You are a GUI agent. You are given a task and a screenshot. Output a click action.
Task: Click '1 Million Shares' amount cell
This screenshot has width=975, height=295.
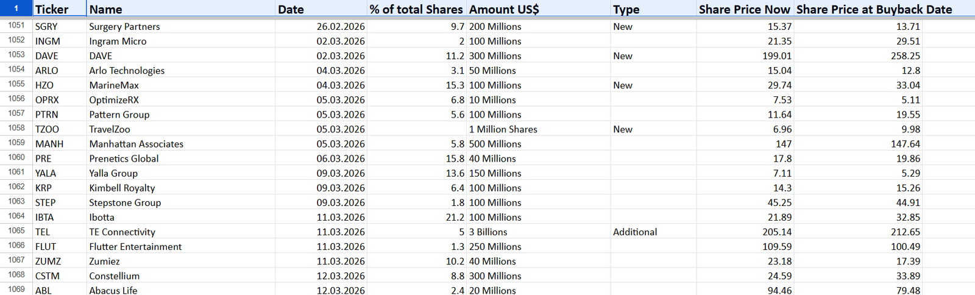539,129
